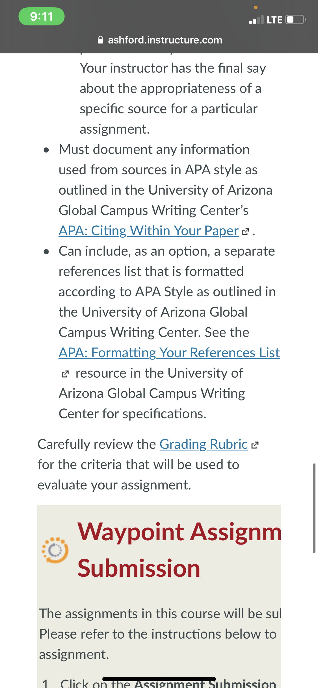Tap external link icon after Citing Within Your Paper
This screenshot has height=688, width=318.
(x=246, y=232)
